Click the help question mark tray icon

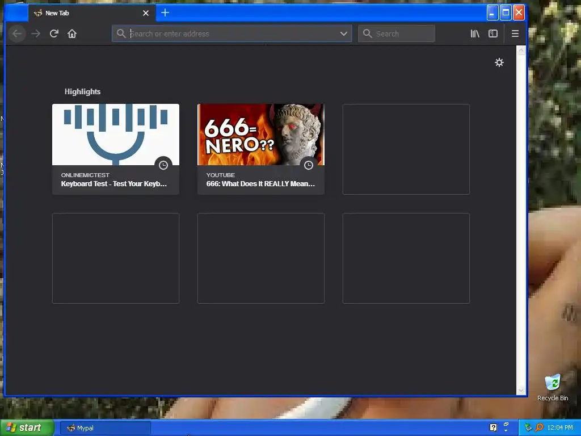tap(493, 428)
